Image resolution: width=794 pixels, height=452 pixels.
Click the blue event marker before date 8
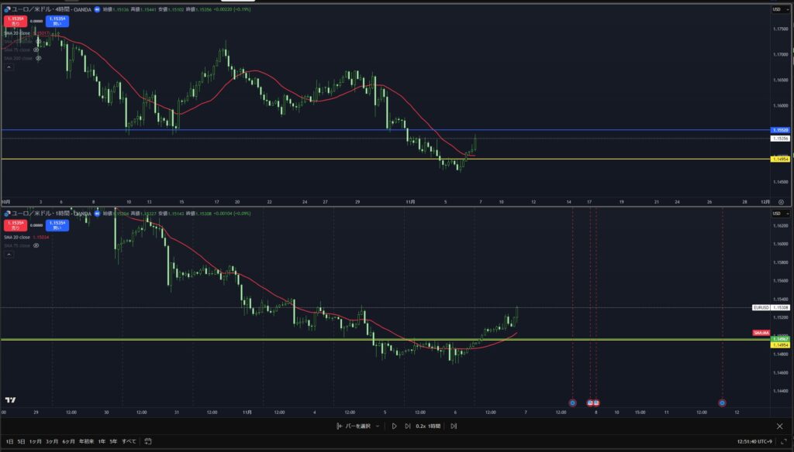click(x=572, y=402)
